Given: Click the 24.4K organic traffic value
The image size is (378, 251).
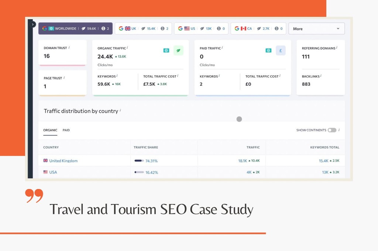Looking at the screenshot, I should click(105, 57).
